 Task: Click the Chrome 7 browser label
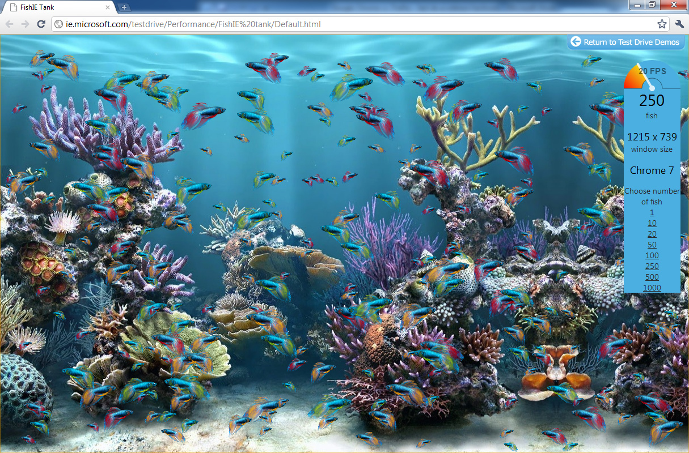tap(652, 170)
